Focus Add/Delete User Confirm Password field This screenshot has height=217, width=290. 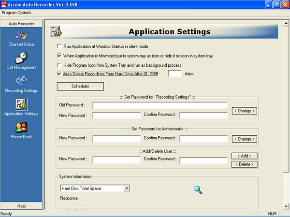coord(203,160)
